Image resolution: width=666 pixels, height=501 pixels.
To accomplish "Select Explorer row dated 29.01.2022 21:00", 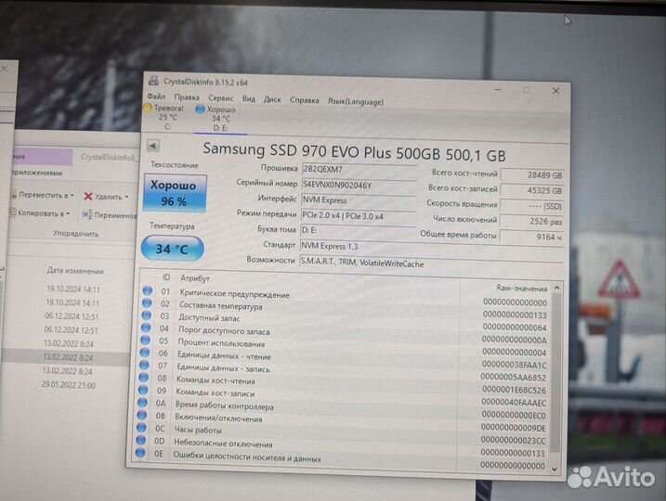I will (x=69, y=385).
